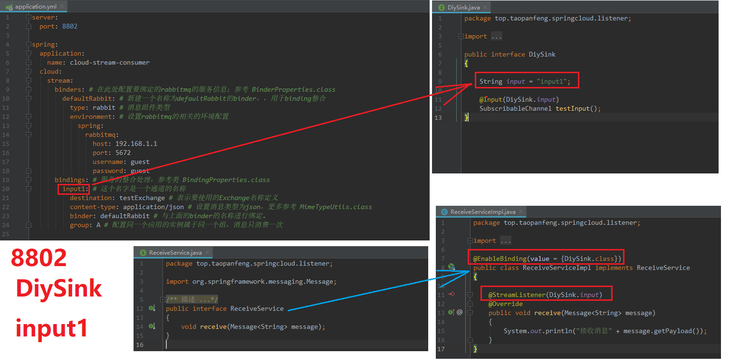Click '@Input(DiySink.input)' annotation in DiySink.java

[x=519, y=100]
